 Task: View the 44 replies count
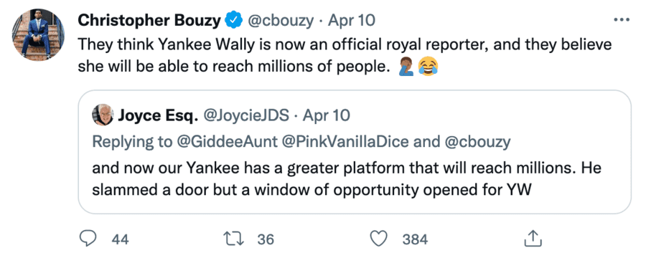tap(121, 239)
